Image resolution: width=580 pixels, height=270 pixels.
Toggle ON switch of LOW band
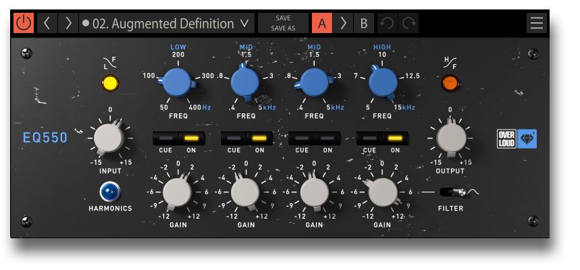191,138
